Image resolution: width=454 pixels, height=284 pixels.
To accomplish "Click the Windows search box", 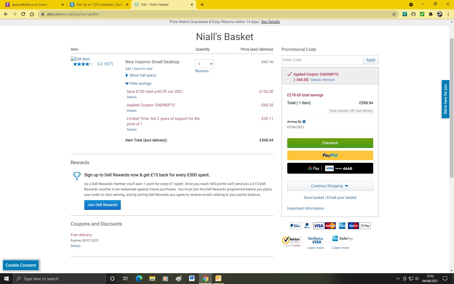I will tap(59, 279).
